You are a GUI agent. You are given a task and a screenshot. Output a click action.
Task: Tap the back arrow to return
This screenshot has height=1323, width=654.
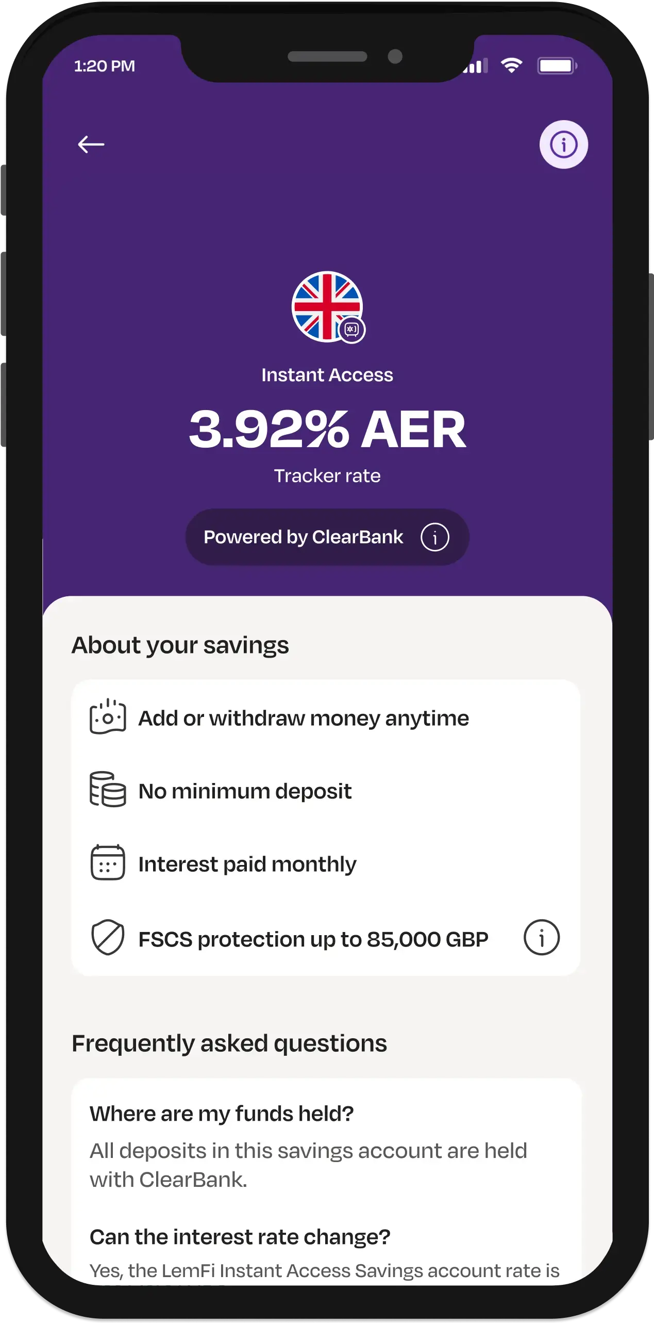[92, 144]
